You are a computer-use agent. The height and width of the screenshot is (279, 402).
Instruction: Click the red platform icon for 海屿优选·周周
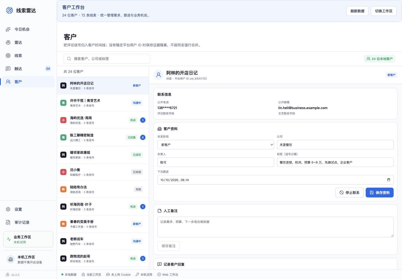tap(63, 120)
